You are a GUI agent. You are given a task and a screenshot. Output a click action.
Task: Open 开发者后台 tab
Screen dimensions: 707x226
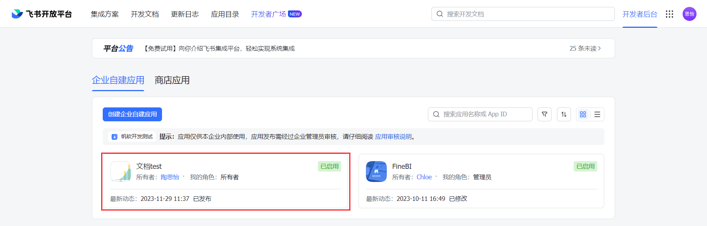[640, 14]
